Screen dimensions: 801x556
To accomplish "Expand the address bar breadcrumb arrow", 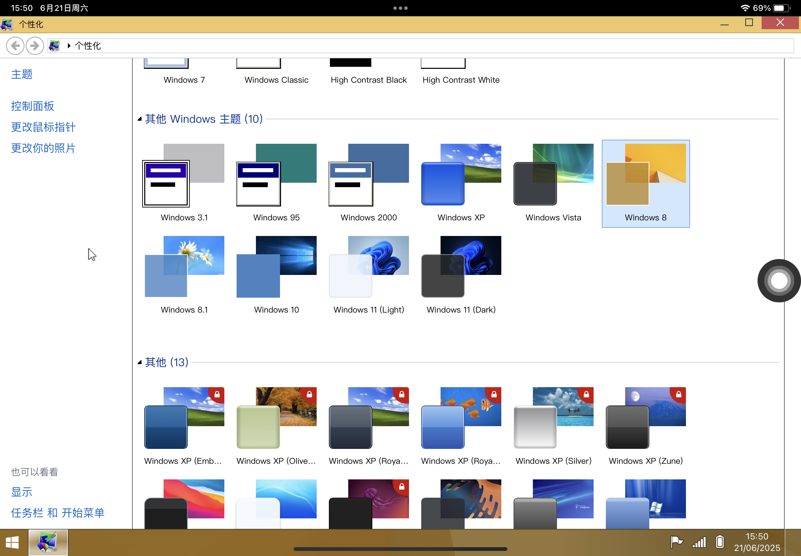I will tap(69, 46).
